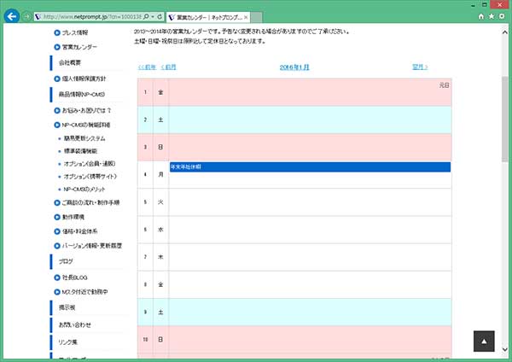Click day 3 日 row in calendar
512x362 pixels.
tap(294, 148)
